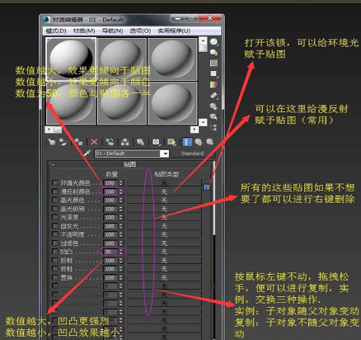
Task: Click the 光泽度 amount spinner arrows
Action: pos(121,217)
